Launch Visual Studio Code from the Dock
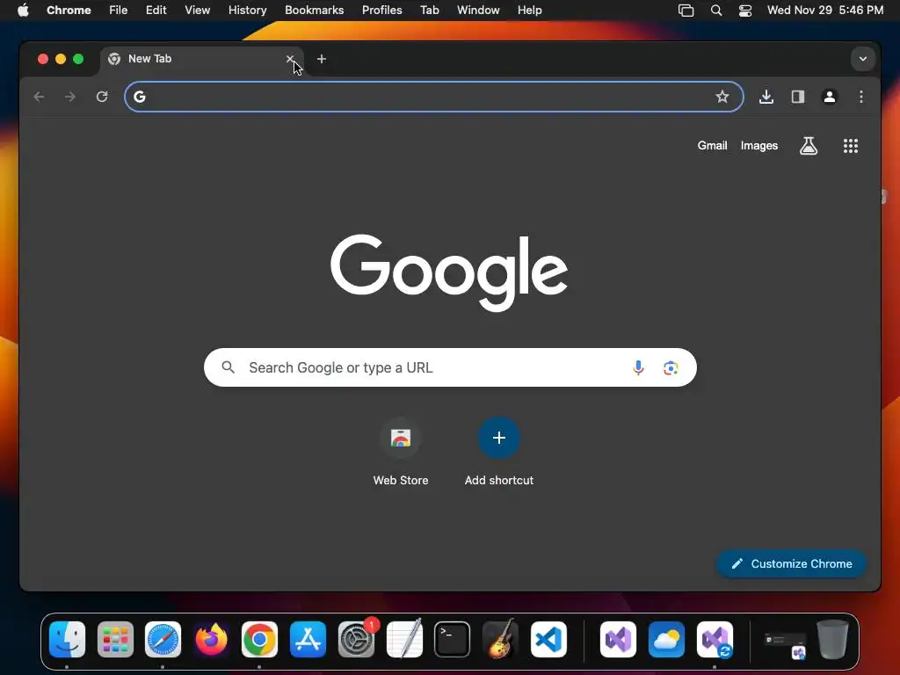The image size is (900, 675). [548, 640]
